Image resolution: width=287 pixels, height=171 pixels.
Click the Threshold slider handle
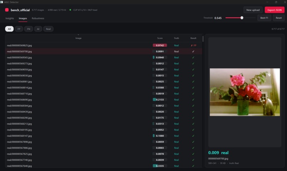pyautogui.click(x=242, y=18)
